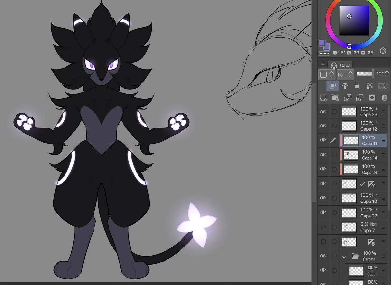Create a new layer folder
Viewport: 391px width, 285px height.
coord(335,97)
